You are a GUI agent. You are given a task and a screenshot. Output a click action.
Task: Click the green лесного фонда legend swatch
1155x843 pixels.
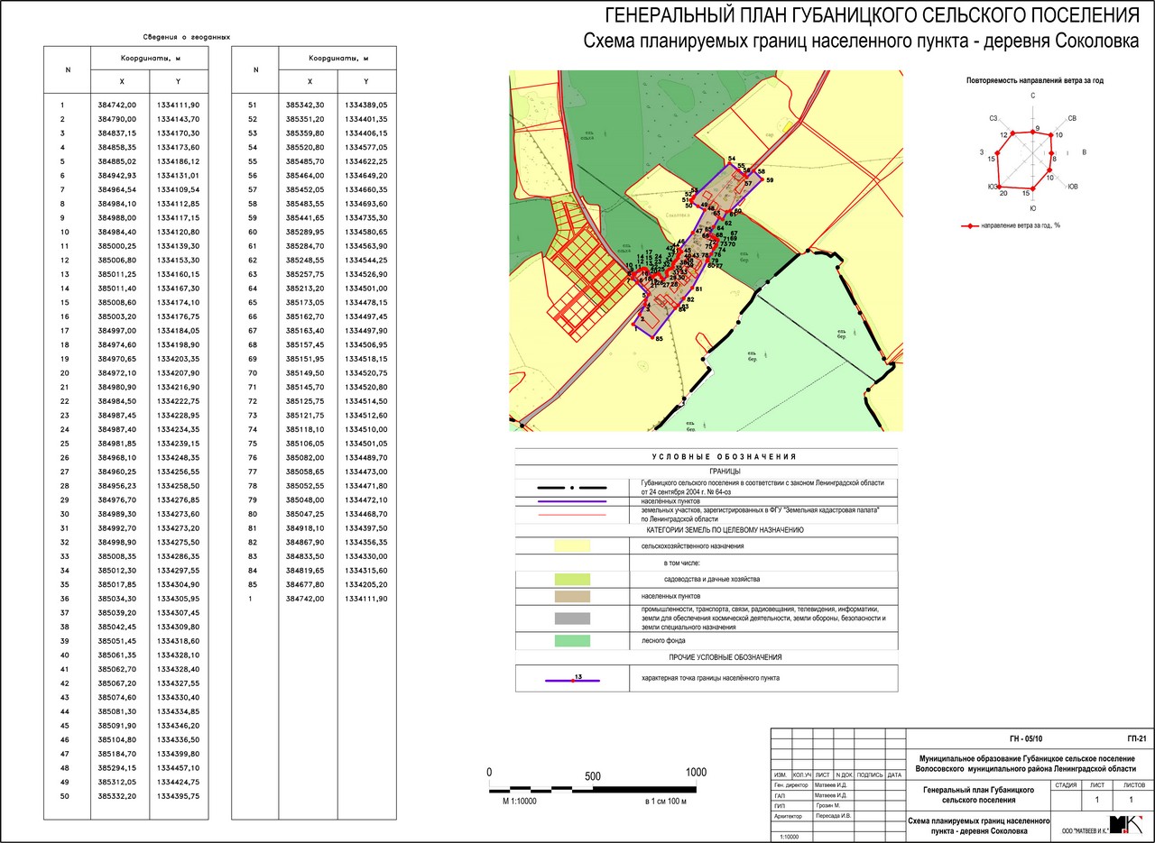coord(572,640)
